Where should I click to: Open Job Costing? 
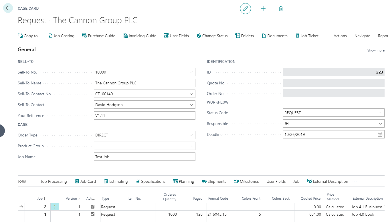[61, 36]
